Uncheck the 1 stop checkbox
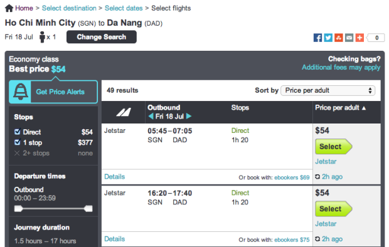The width and height of the screenshot is (389, 247). pyautogui.click(x=18, y=142)
